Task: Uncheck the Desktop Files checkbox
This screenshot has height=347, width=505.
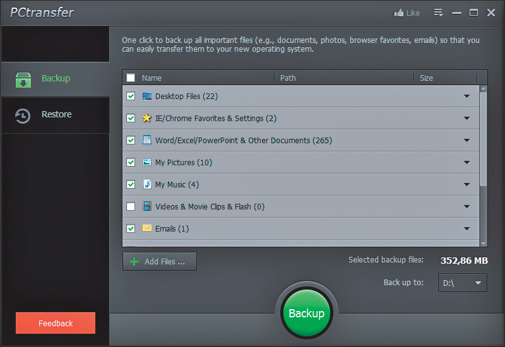Action: [x=131, y=97]
